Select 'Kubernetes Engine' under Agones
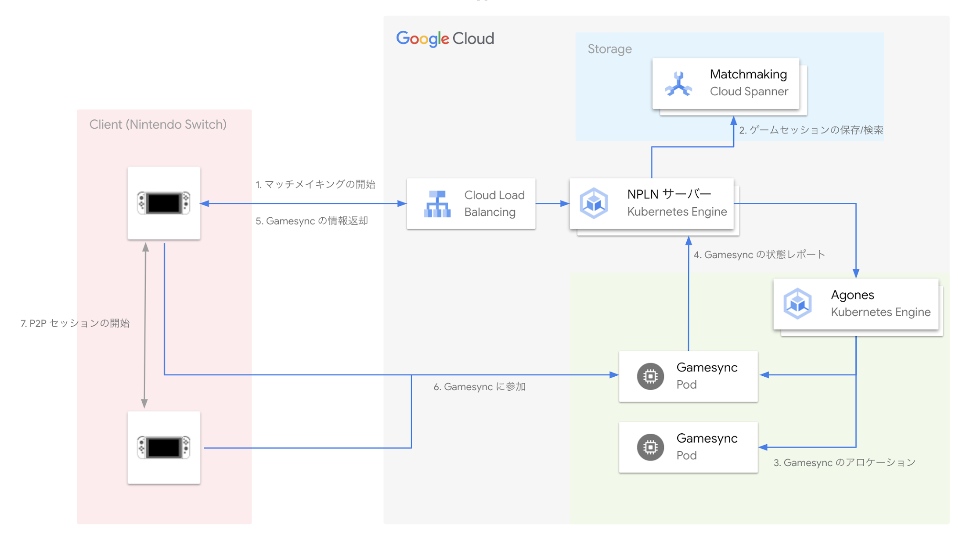 click(x=881, y=312)
